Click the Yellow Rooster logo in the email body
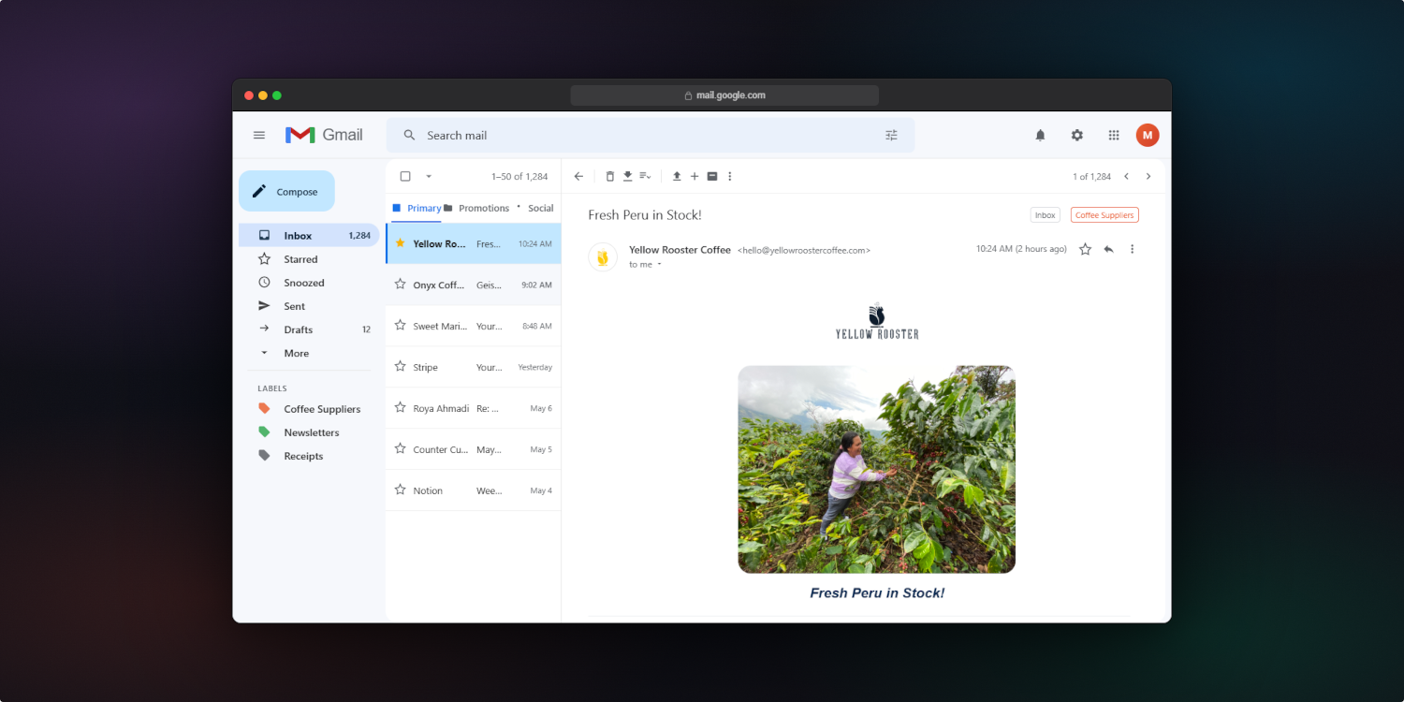Image resolution: width=1404 pixels, height=702 pixels. (877, 321)
